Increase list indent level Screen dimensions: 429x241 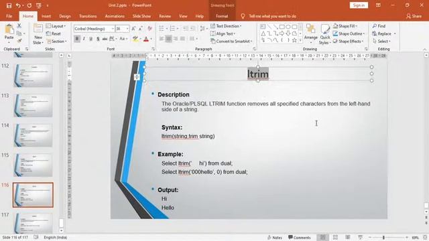192,29
